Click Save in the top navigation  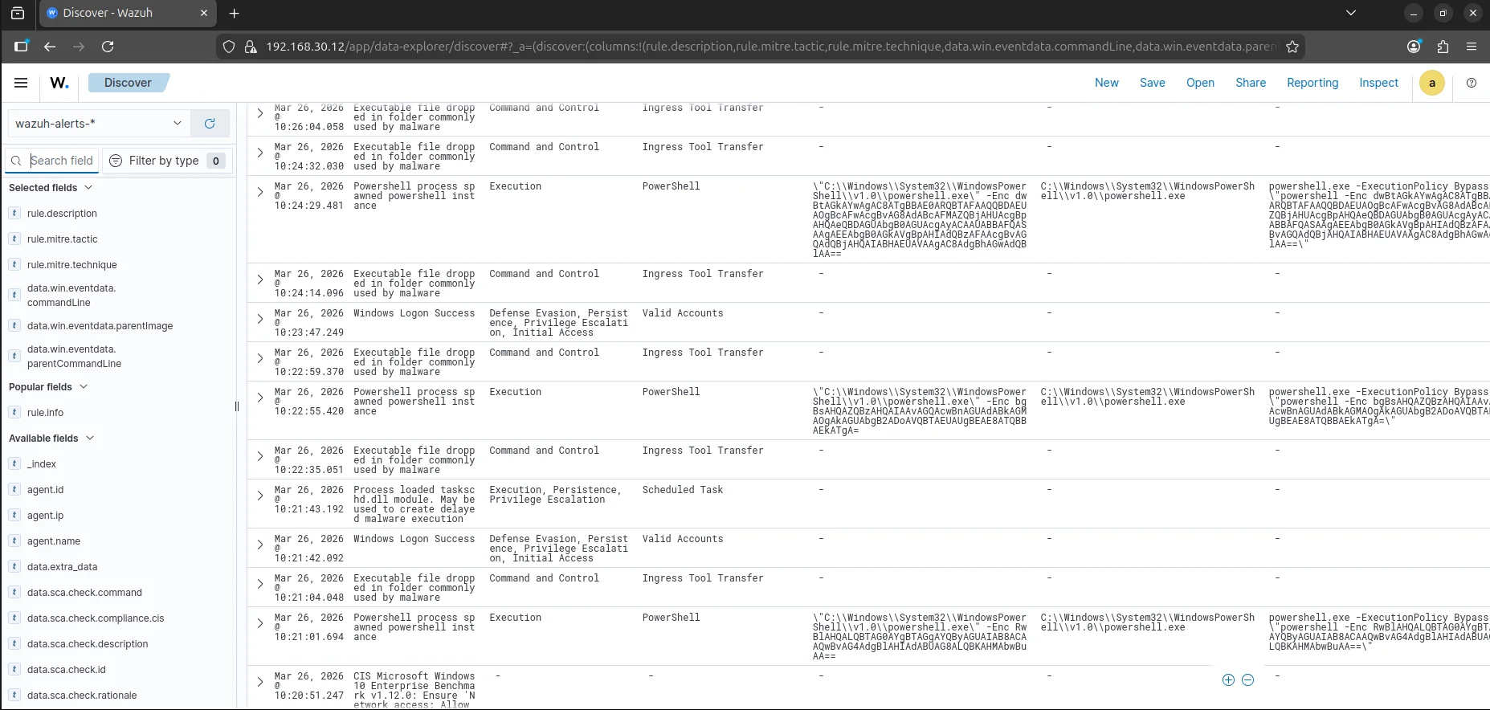pos(1152,83)
